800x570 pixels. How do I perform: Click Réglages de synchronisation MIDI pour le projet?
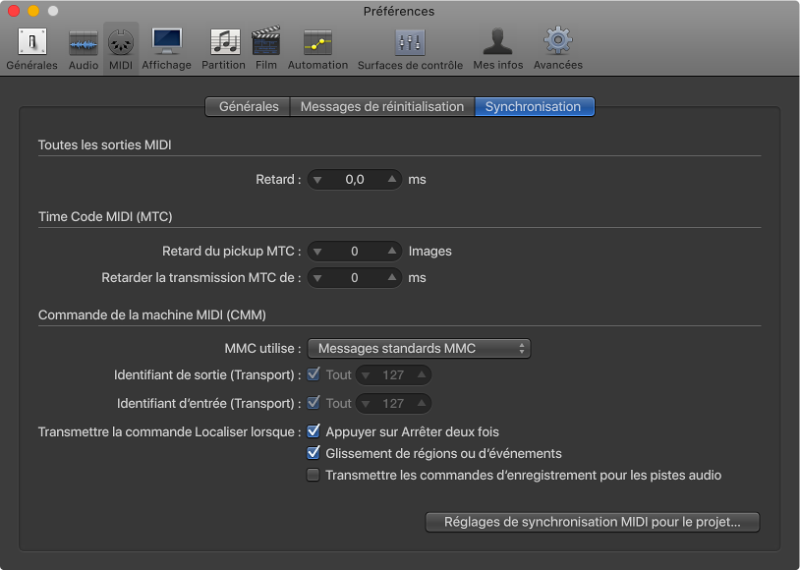click(592, 522)
